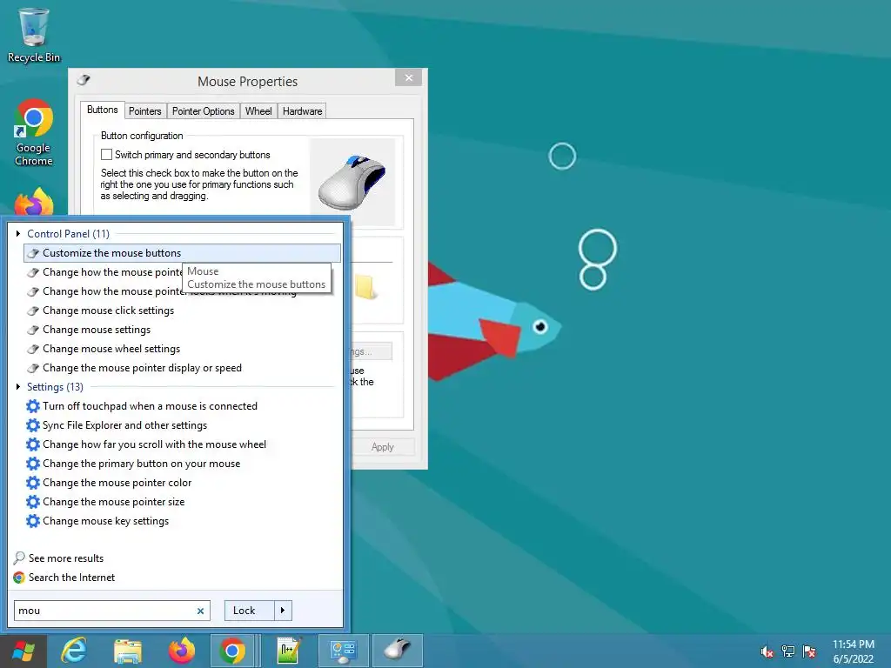891x668 pixels.
Task: Switch to the Hardware tab
Action: (x=302, y=111)
